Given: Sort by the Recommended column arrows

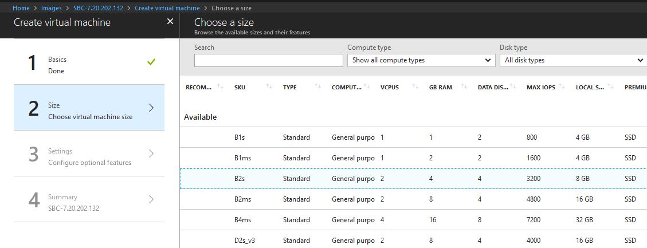Looking at the screenshot, I should pyautogui.click(x=220, y=86).
